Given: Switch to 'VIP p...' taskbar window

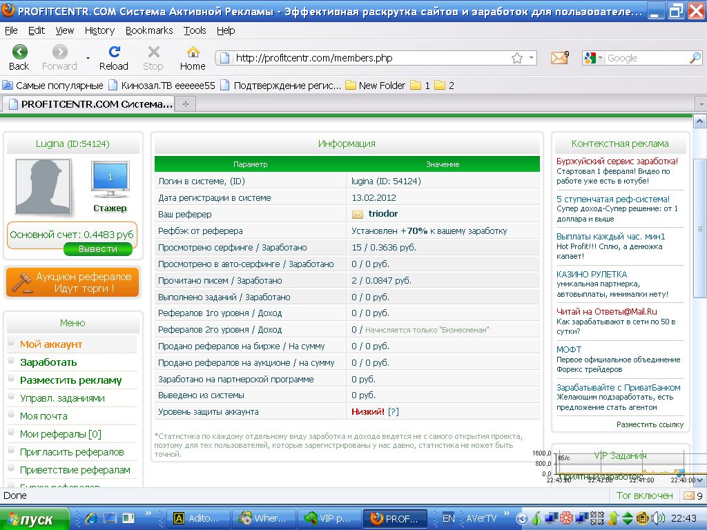Looking at the screenshot, I should tap(329, 519).
